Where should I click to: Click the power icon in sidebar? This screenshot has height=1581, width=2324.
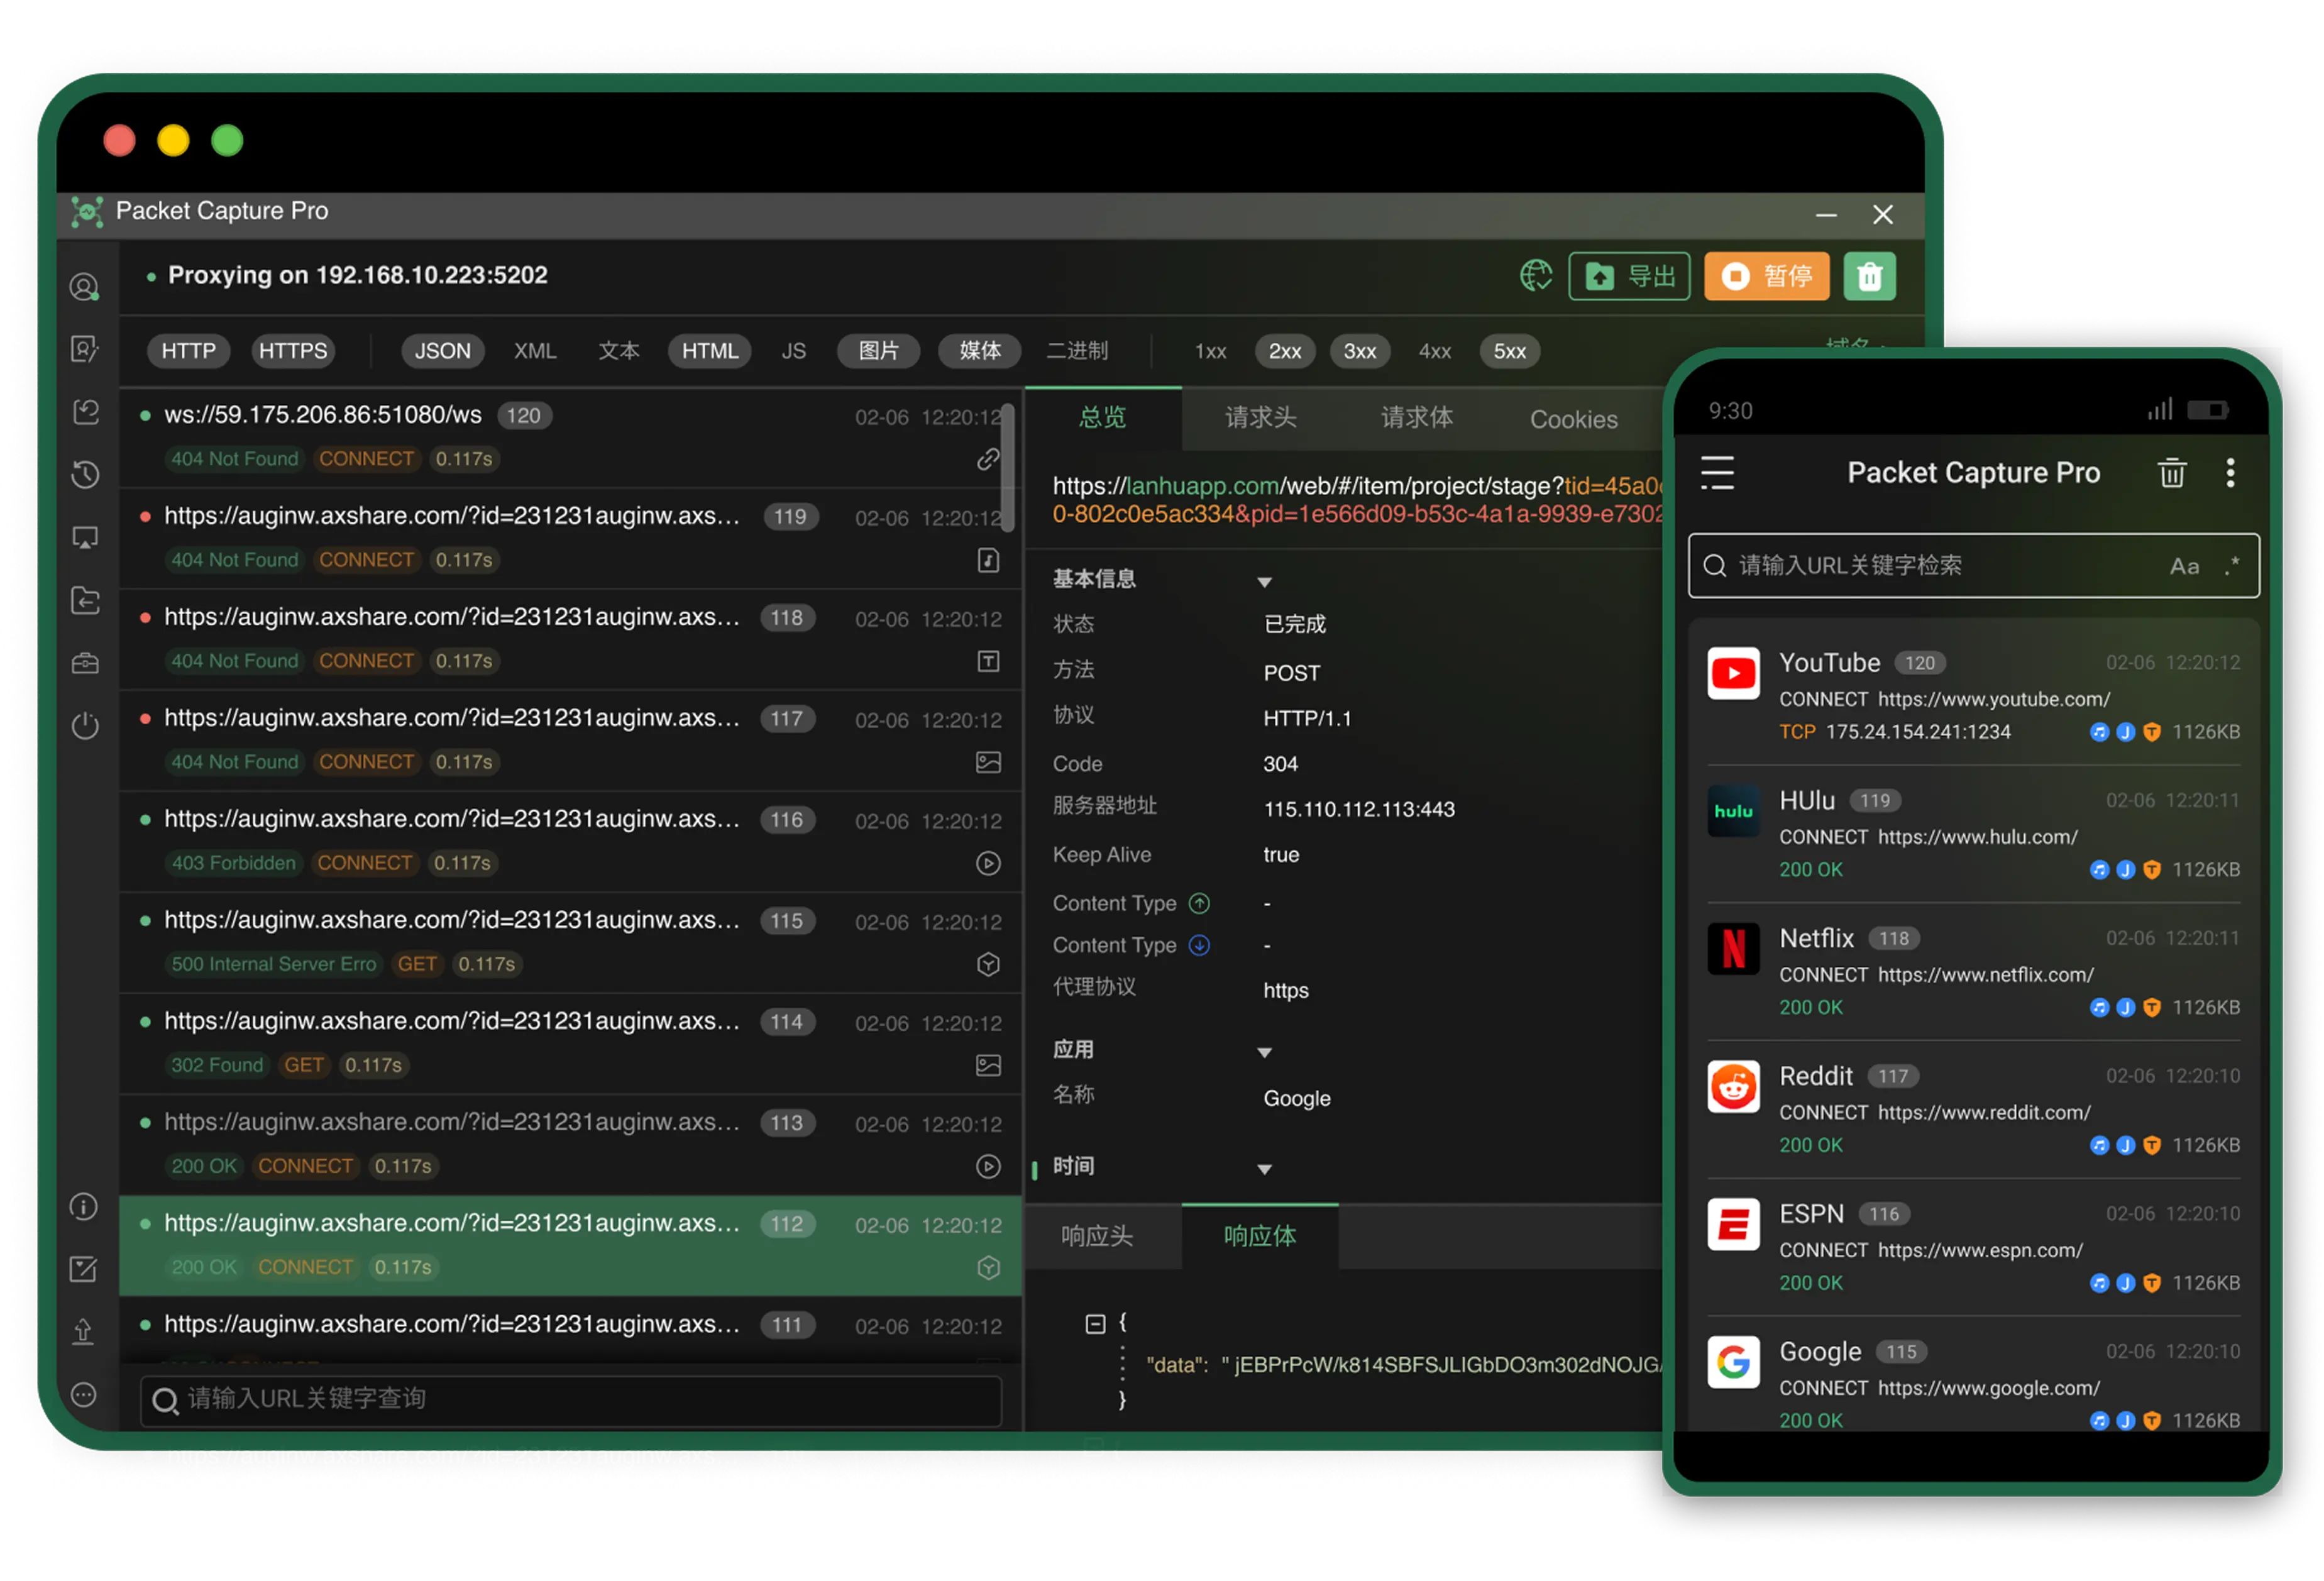[x=85, y=725]
